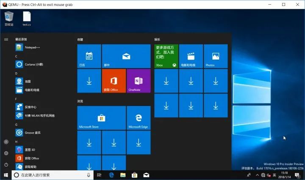This screenshot has width=305, height=180.
Task: Click the microphone icon in the search box
Action: click(89, 175)
